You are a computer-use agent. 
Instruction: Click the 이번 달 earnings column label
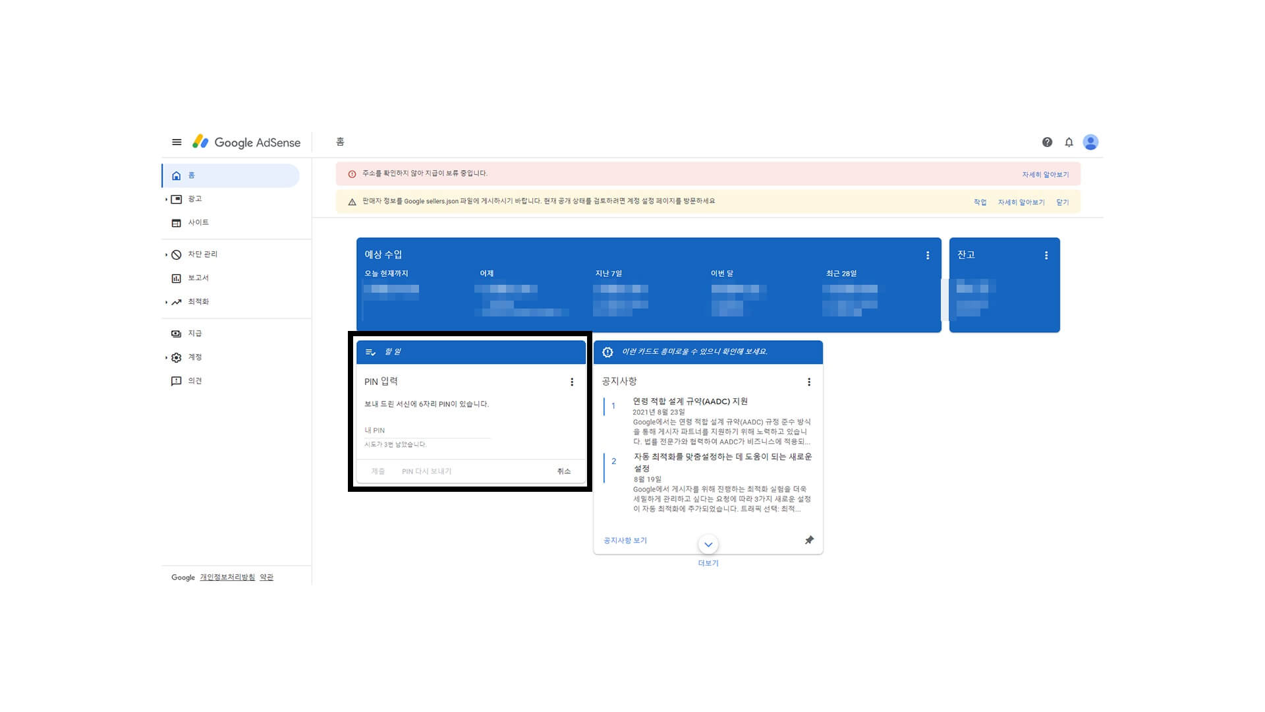coord(721,274)
